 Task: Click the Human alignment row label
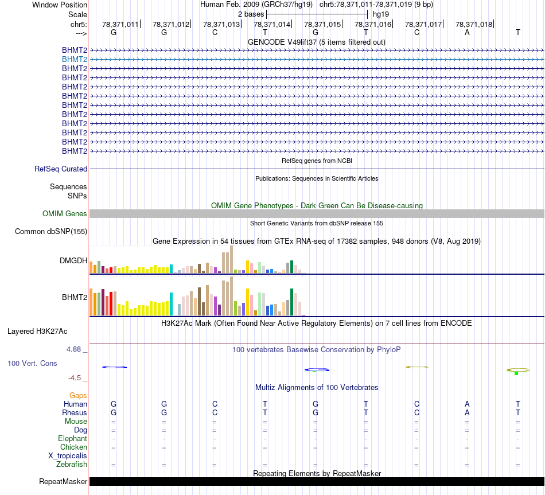click(x=75, y=404)
